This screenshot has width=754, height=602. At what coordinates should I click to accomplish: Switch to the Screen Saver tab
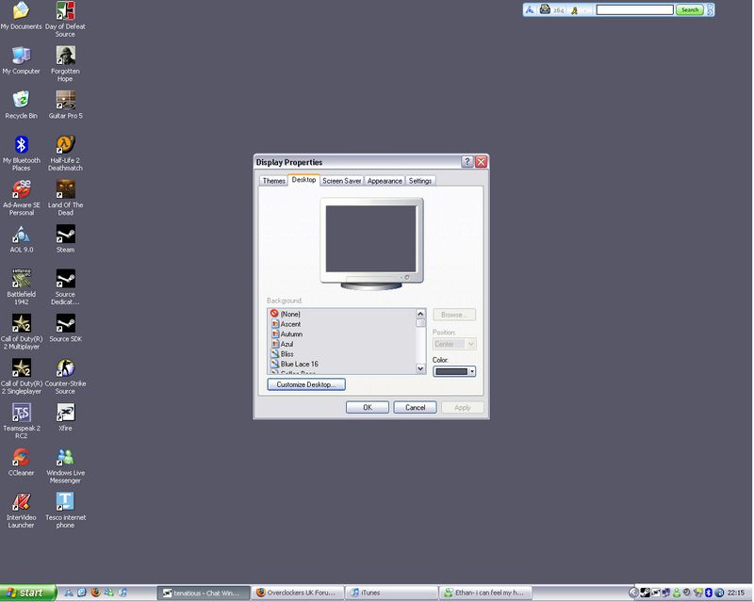pyautogui.click(x=341, y=181)
